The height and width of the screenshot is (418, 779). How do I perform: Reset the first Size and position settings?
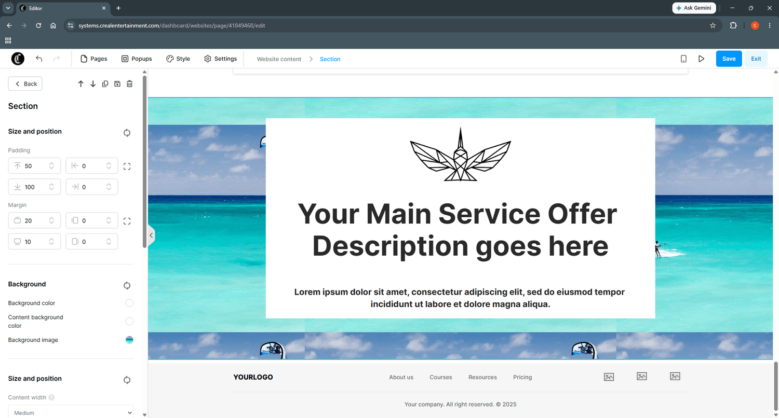(127, 133)
